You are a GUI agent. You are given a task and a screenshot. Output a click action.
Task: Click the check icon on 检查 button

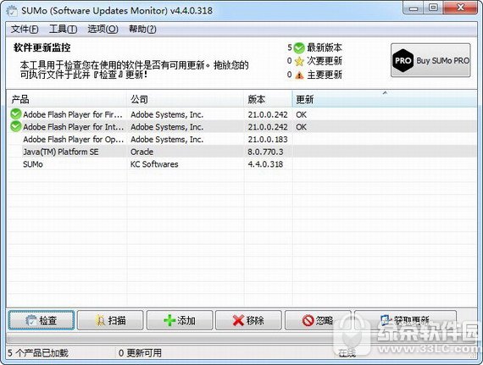pyautogui.click(x=31, y=320)
